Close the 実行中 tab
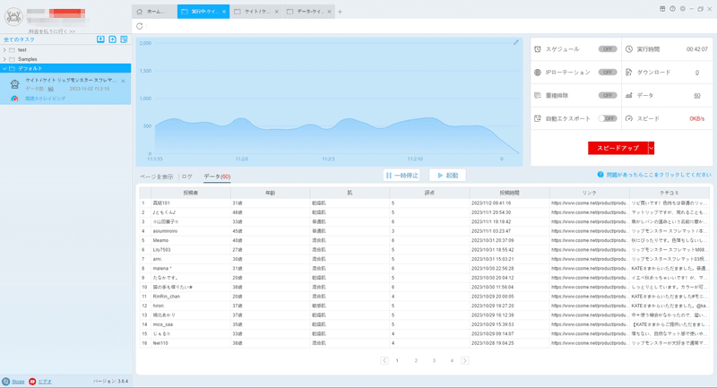 point(224,12)
